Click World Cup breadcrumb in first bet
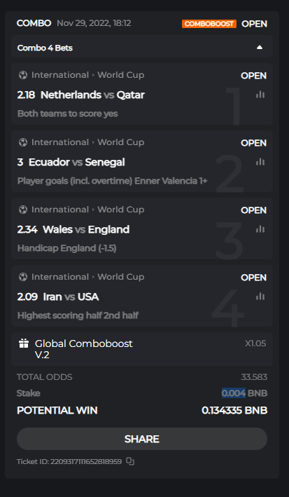The width and height of the screenshot is (289, 497). pyautogui.click(x=120, y=75)
